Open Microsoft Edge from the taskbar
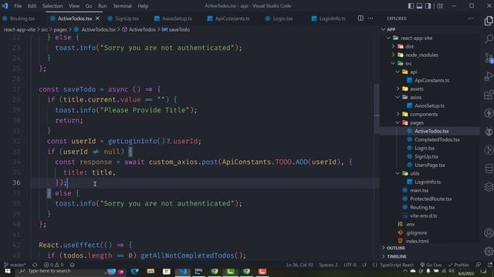The image size is (494, 277). pos(134,272)
